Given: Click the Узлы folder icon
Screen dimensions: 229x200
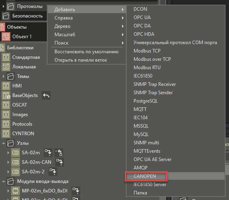Looking at the screenshot, I should (10, 143).
